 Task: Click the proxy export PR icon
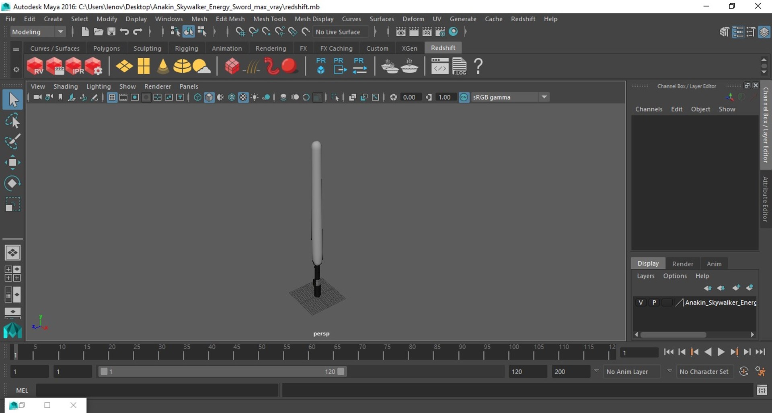pyautogui.click(x=340, y=66)
